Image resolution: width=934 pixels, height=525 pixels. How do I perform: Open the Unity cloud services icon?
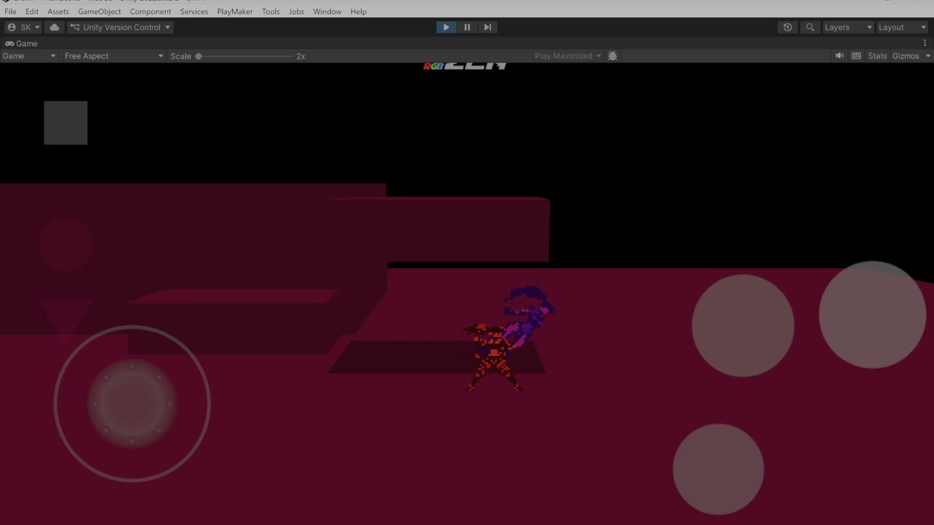click(x=55, y=27)
